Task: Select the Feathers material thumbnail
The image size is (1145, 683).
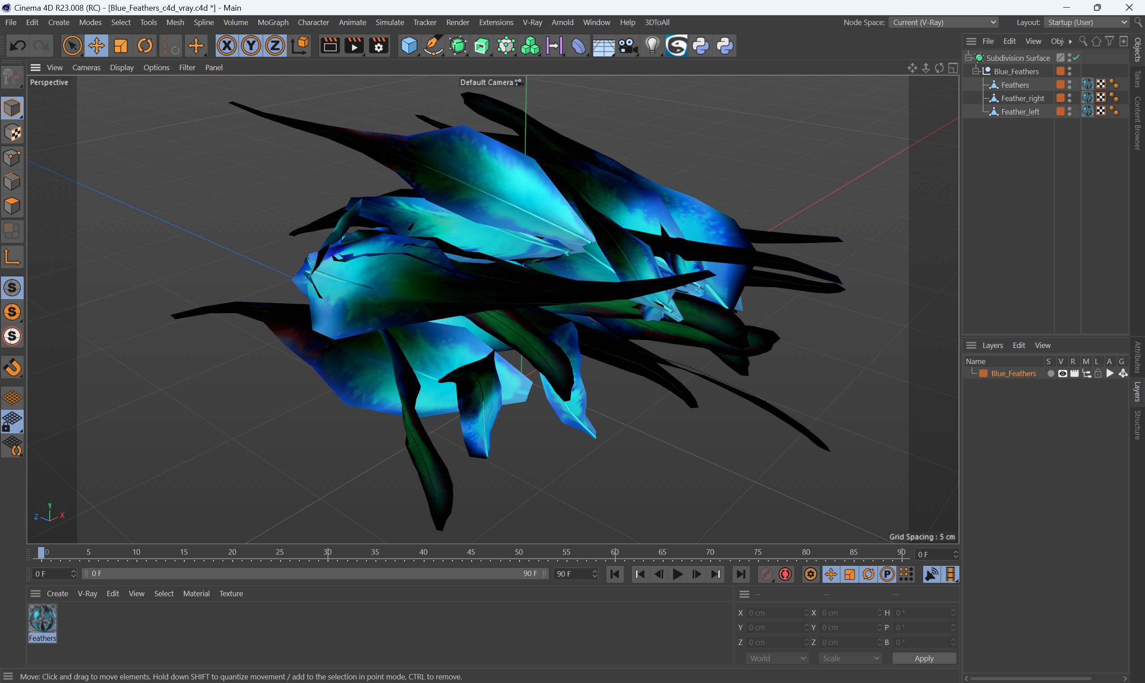Action: 43,619
